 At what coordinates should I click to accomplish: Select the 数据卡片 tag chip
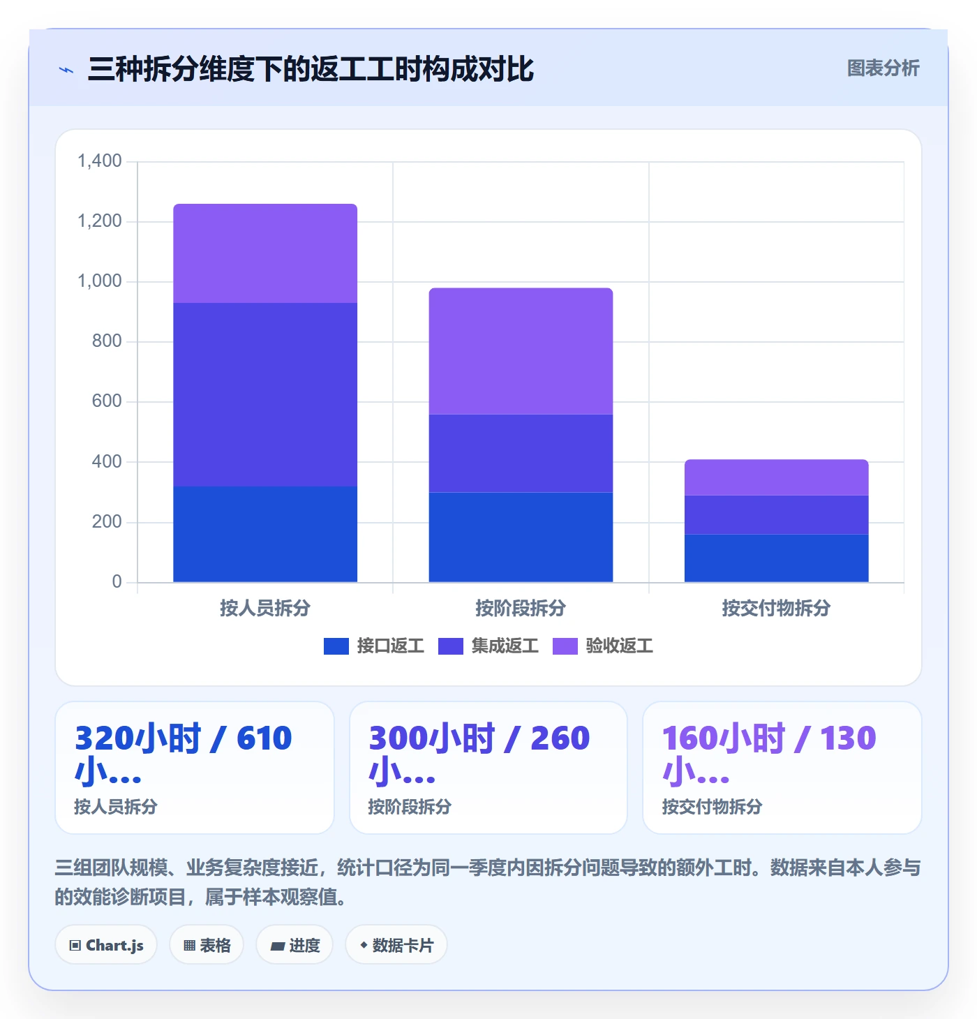(x=396, y=945)
